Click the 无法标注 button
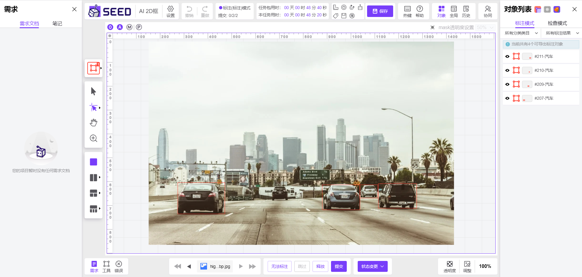Image resolution: width=582 pixels, height=277 pixels. click(x=279, y=266)
